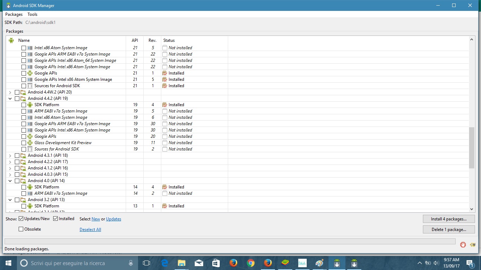Click the Glass Development Kit Preview icon
This screenshot has width=481, height=270.
coord(30,143)
